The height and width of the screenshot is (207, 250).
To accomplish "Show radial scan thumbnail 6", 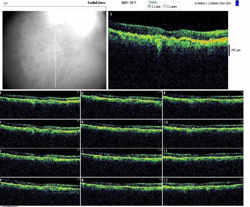I will pyautogui.click(x=121, y=132).
